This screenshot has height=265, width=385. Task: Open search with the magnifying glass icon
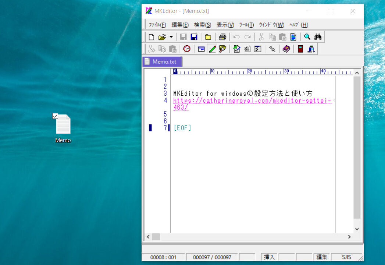click(x=307, y=37)
